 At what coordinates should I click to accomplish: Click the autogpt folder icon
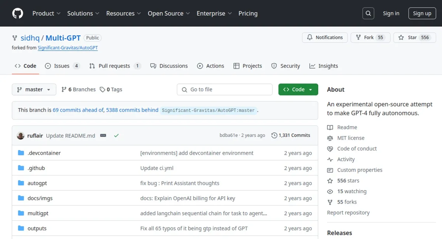click(21, 183)
